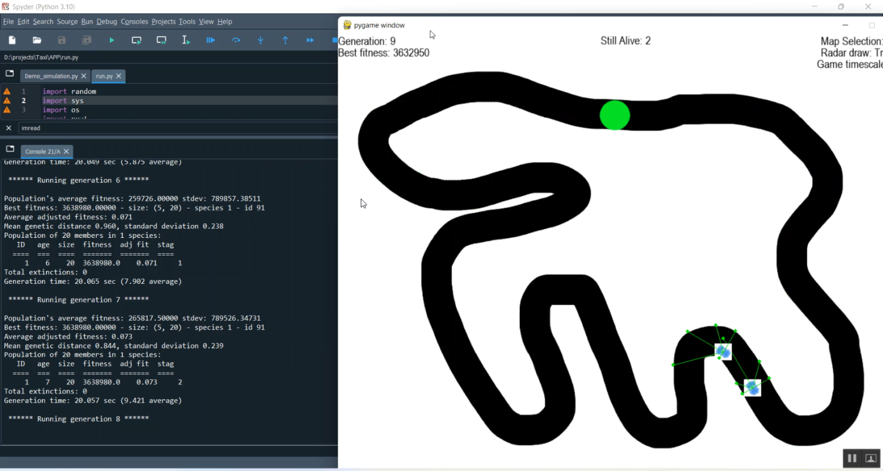This screenshot has height=471, width=883.
Task: Select the Debug file icon
Action: (211, 40)
